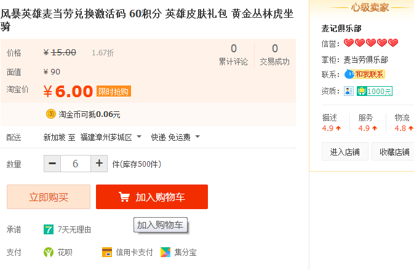The width and height of the screenshot is (414, 270).
Task: Click 和我联系 Wangwang chat icon
Action: (x=365, y=74)
